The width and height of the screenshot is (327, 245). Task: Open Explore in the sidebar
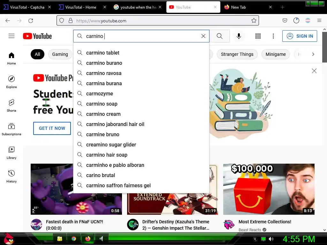tap(11, 82)
